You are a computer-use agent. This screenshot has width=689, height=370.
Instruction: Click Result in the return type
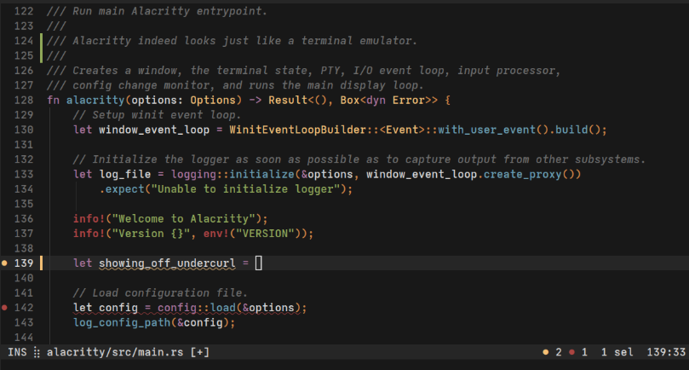coord(288,100)
